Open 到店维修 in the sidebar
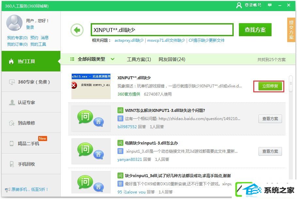297x199 pixels. pyautogui.click(x=31, y=123)
